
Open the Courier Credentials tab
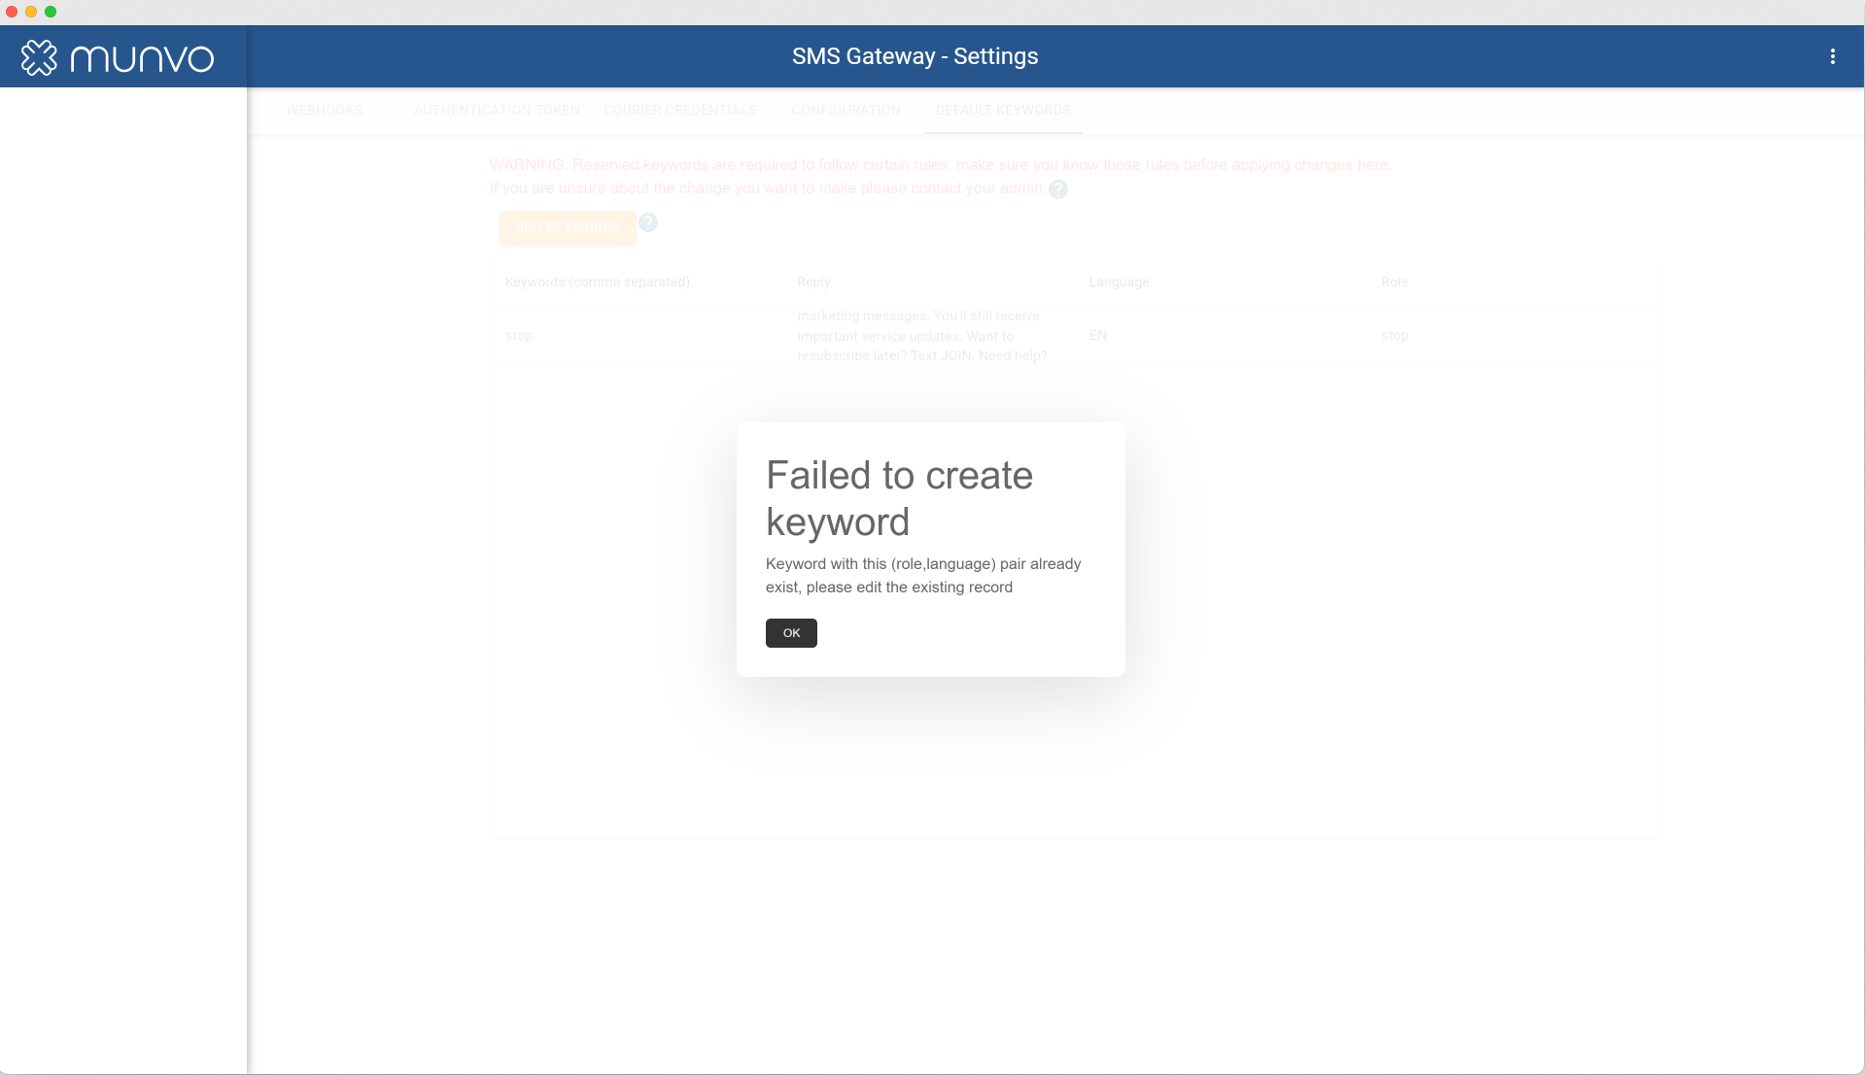[x=680, y=111]
